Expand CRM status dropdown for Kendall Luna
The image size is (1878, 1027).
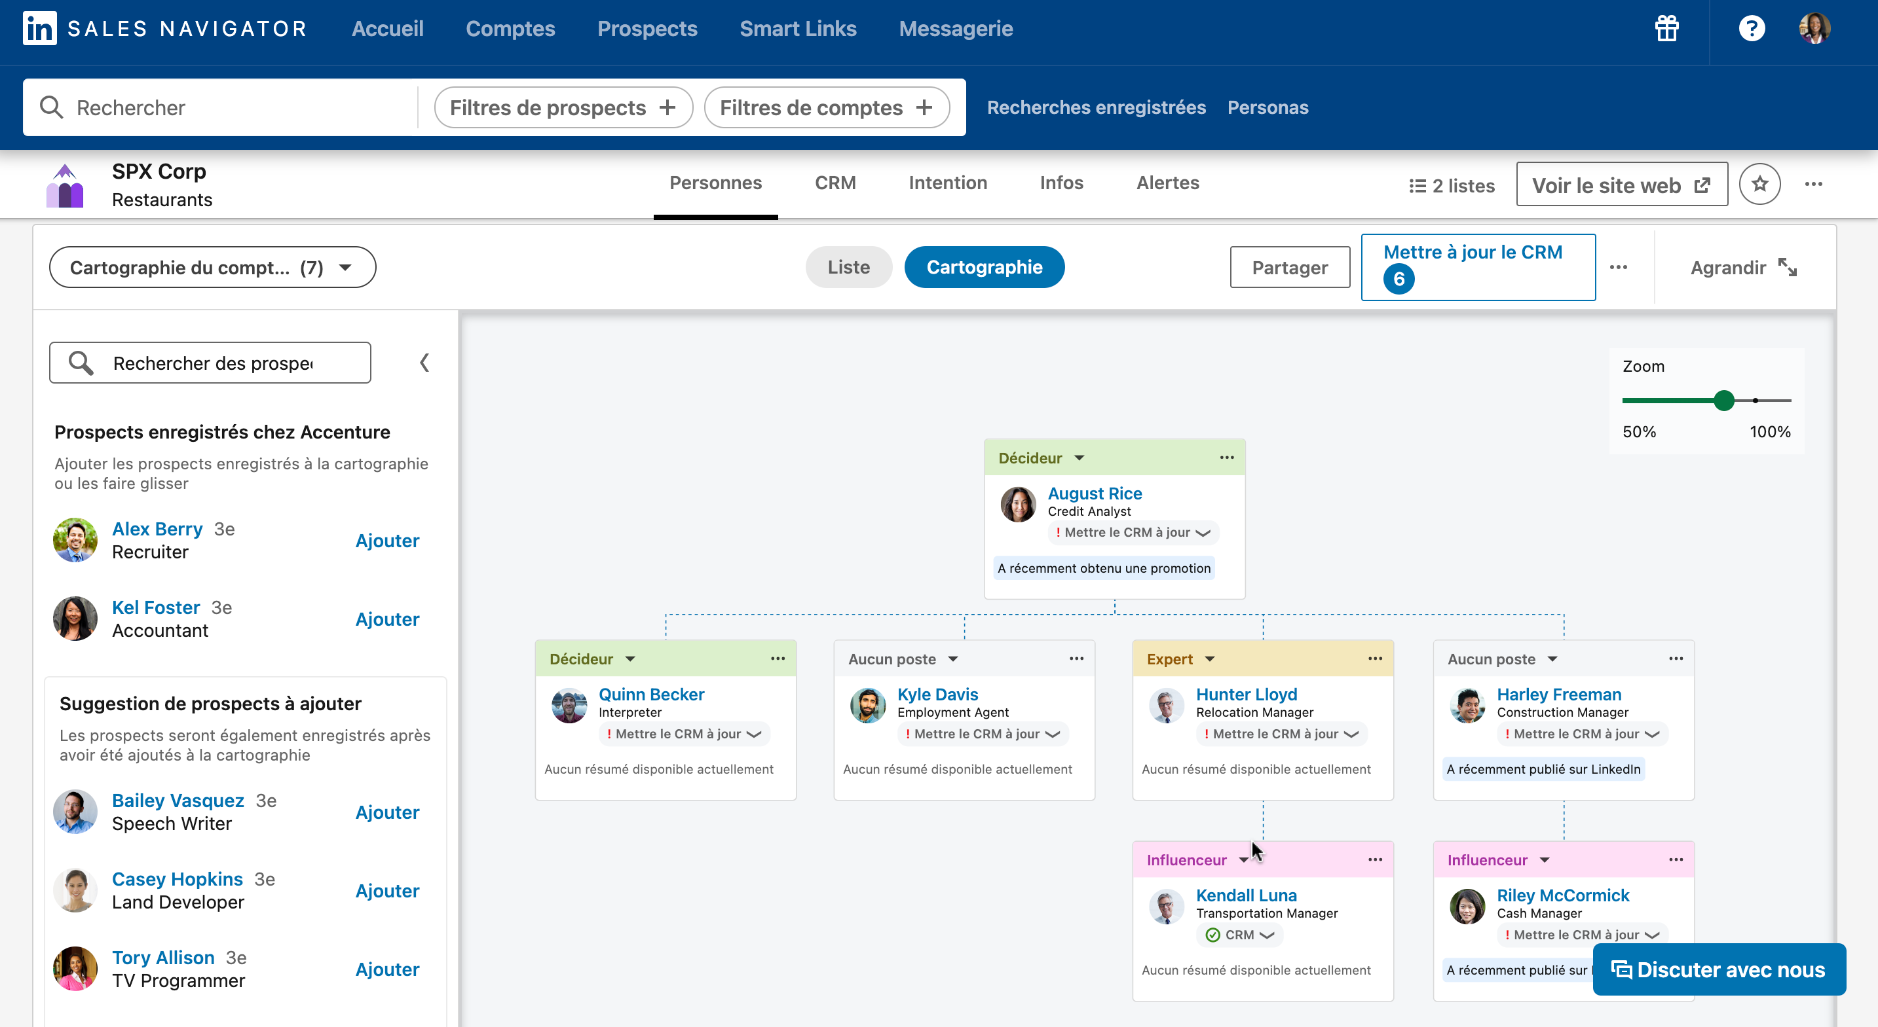pyautogui.click(x=1239, y=935)
